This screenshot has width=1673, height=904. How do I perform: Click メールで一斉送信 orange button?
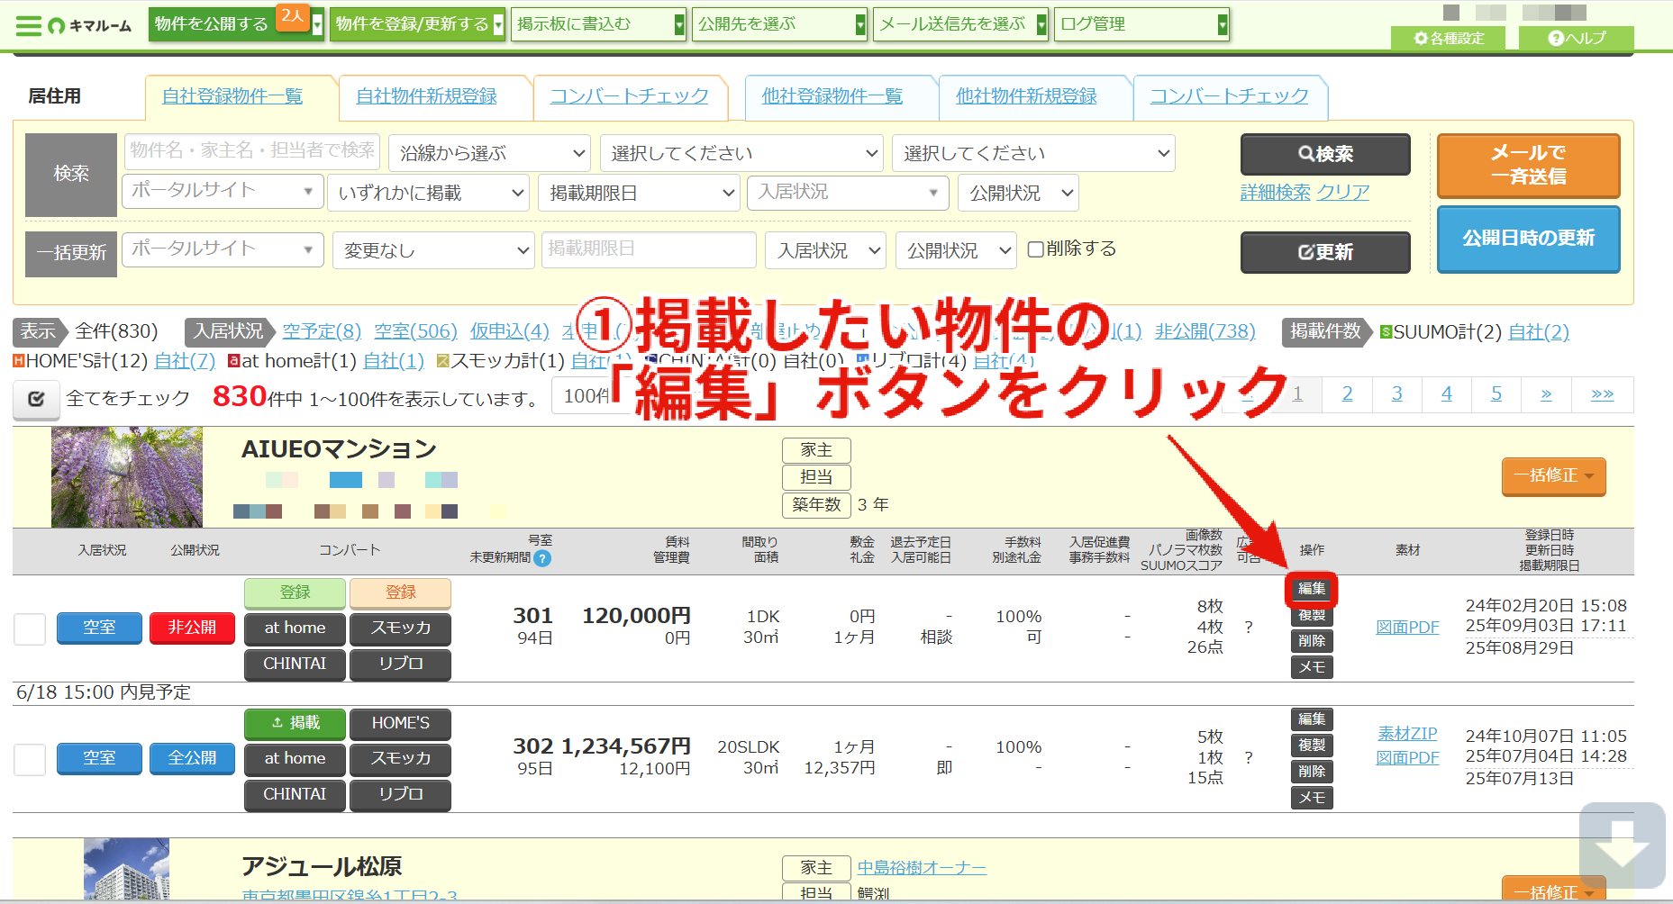pos(1528,166)
